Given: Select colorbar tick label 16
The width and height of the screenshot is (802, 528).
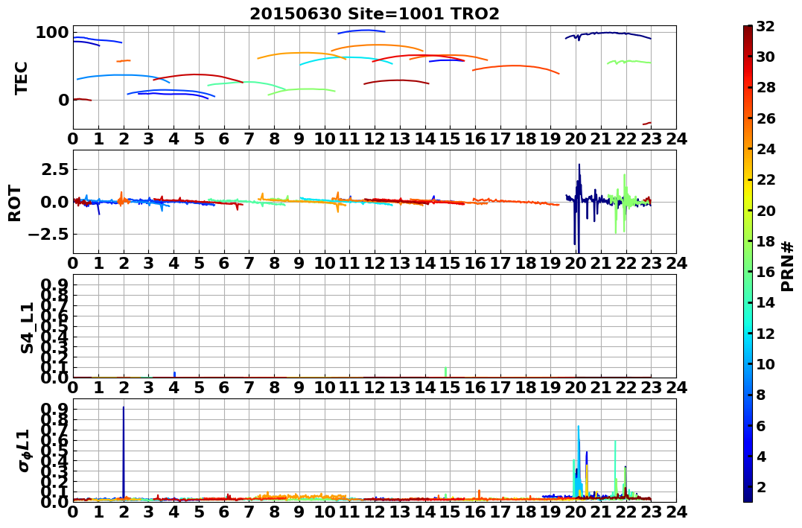Looking at the screenshot, I should [x=766, y=272].
